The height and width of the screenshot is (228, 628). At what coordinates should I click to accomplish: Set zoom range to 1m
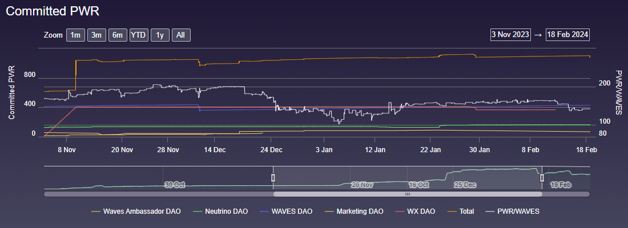pyautogui.click(x=75, y=35)
